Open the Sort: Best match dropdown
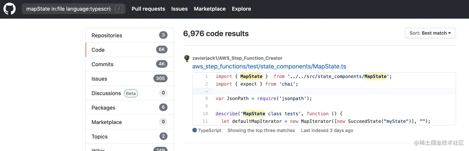The image size is (469, 151). 430,33
